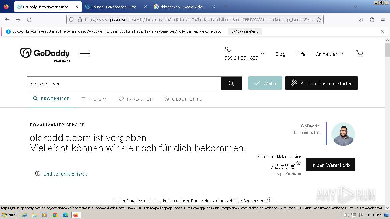Open the Und so funktioniert's link
This screenshot has height=219, width=390.
(x=66, y=174)
